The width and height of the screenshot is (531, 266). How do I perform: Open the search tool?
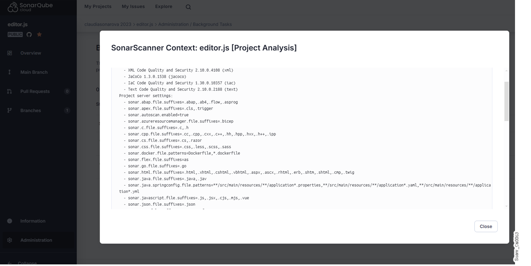[188, 6]
